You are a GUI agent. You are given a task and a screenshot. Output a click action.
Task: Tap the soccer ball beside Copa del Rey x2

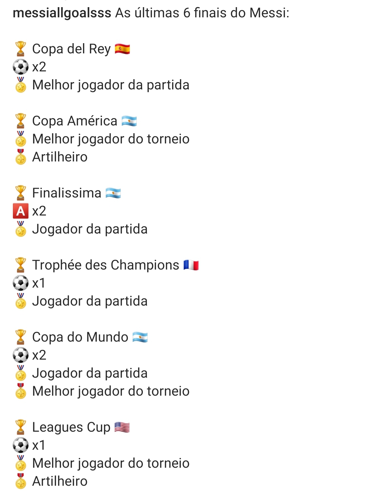[20, 67]
